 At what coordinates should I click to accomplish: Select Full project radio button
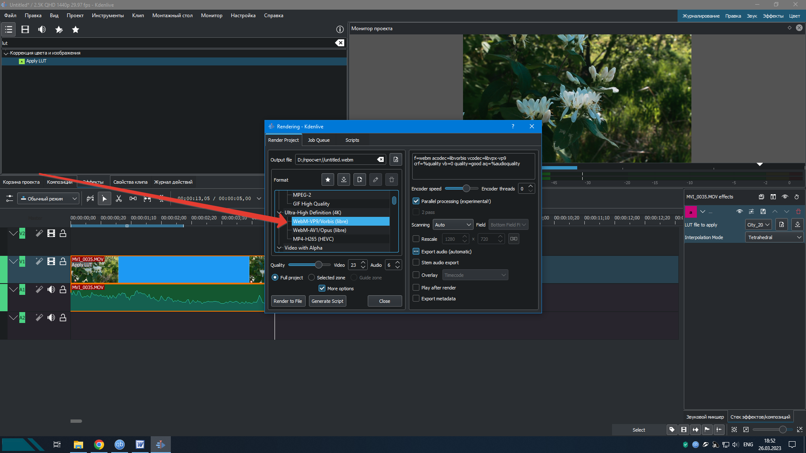[275, 278]
